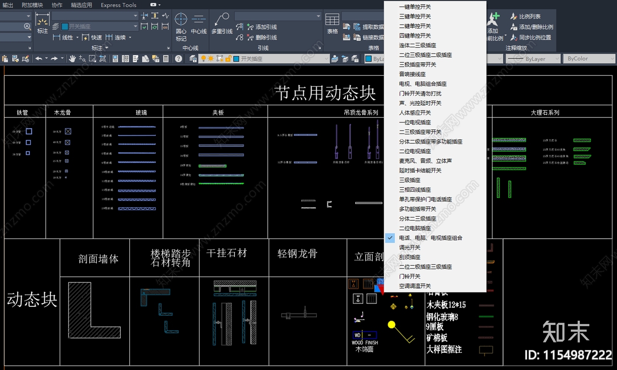This screenshot has height=370, width=617.
Task: Click the 添加引线 add leader icon
Action: (250, 27)
